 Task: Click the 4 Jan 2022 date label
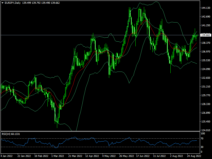[7, 156]
